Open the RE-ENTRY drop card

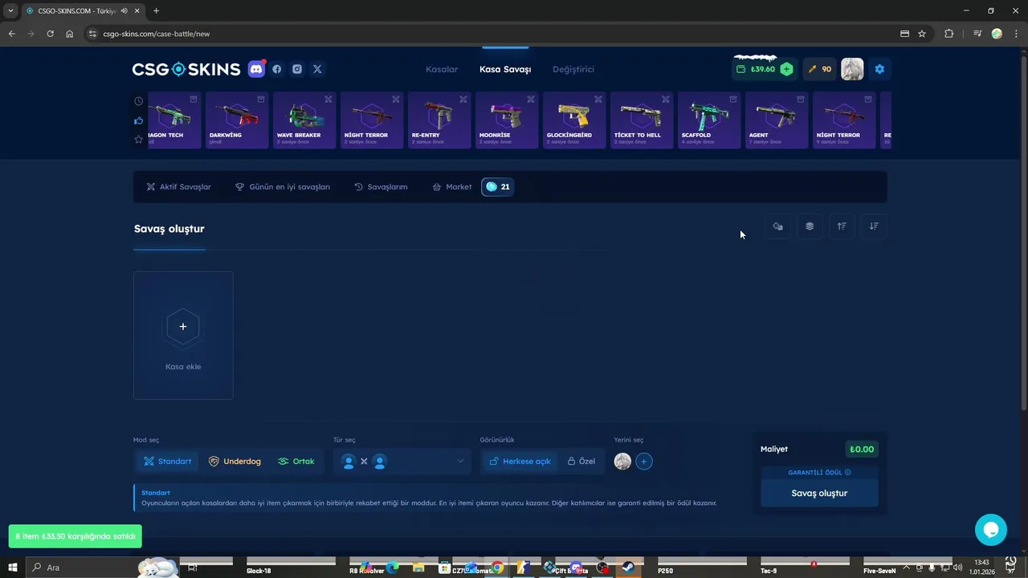[x=439, y=120]
